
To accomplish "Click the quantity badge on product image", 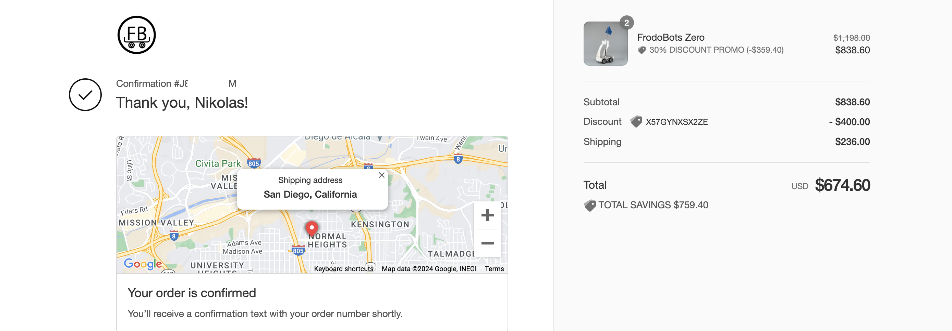I will coord(626,23).
